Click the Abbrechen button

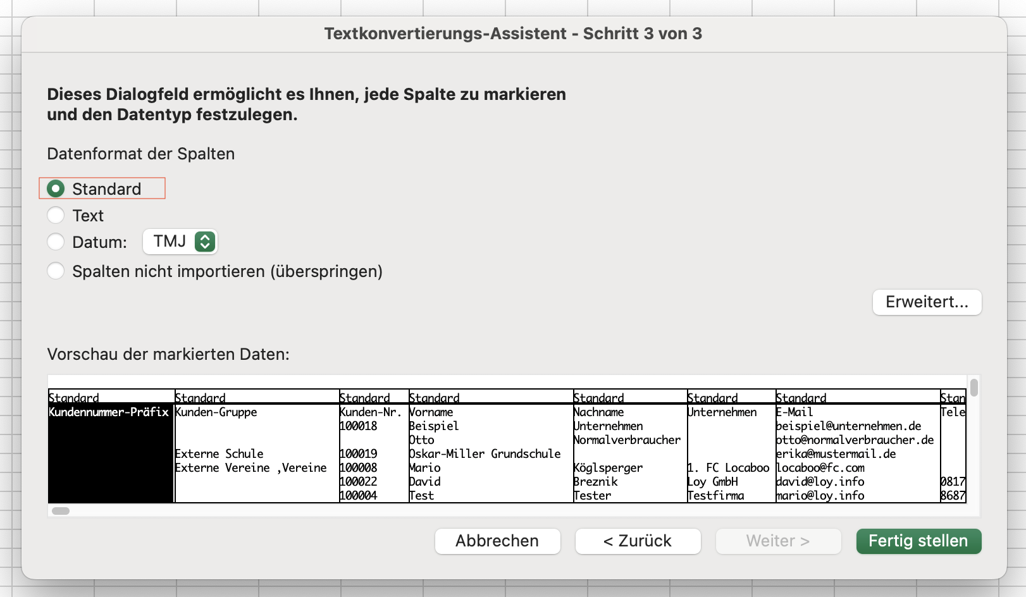pos(497,541)
